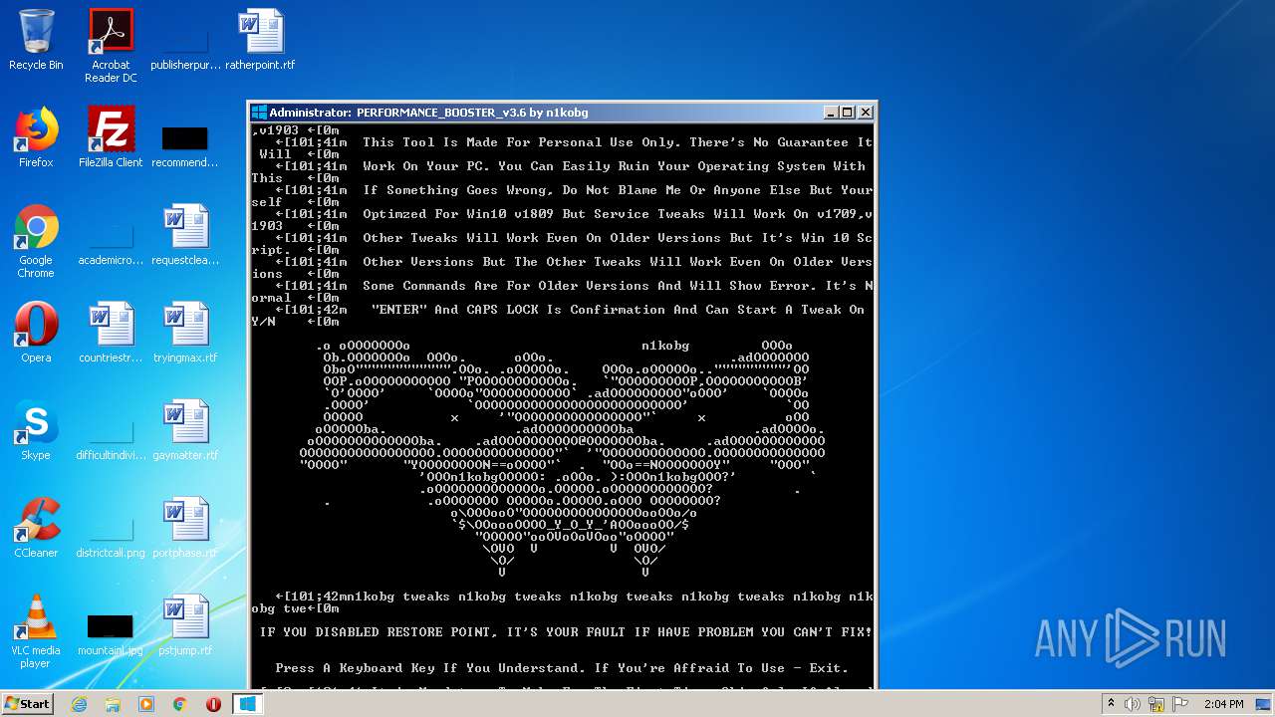The width and height of the screenshot is (1275, 717).
Task: Minimize the PERFORMANCE_BOOSTER console window
Action: (830, 113)
